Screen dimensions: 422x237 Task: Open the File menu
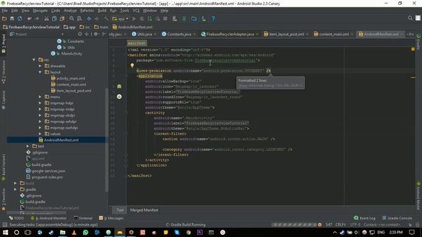click(x=5, y=11)
